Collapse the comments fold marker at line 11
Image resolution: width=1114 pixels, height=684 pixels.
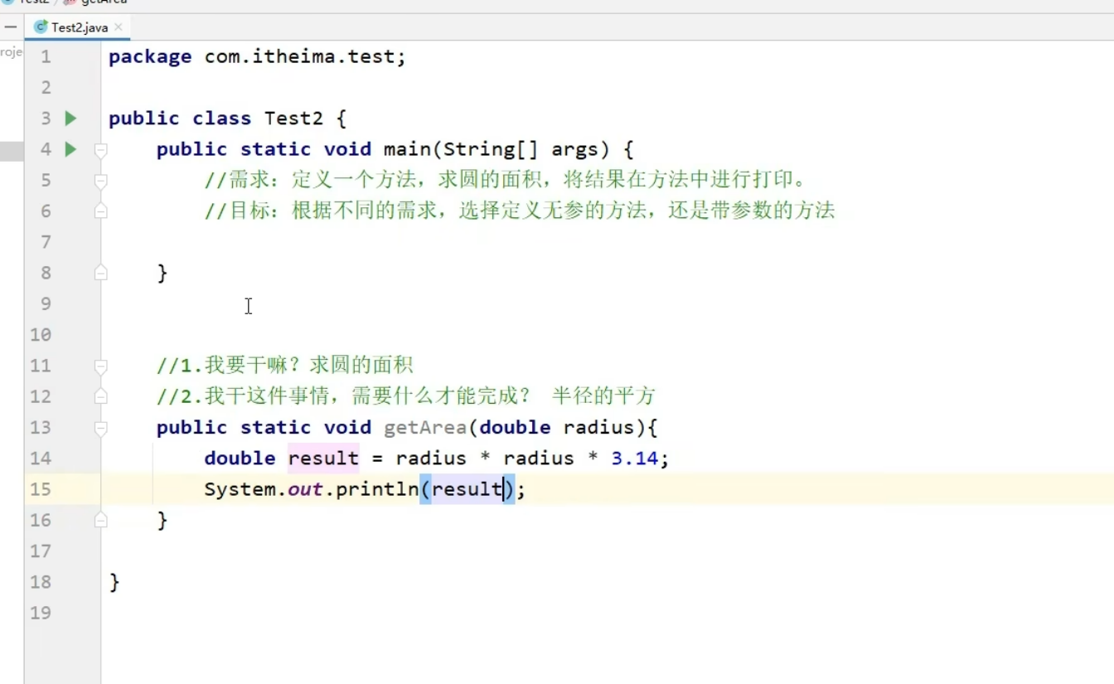click(99, 365)
